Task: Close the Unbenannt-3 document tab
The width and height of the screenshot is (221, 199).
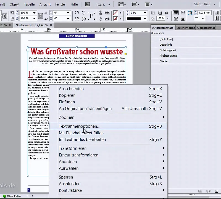Action: point(51,25)
